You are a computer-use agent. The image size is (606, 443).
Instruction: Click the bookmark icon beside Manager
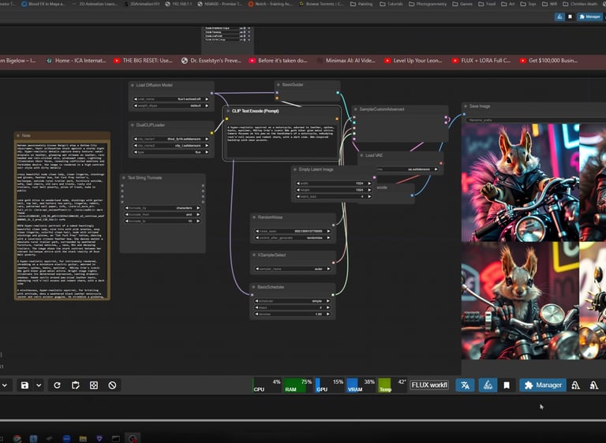[507, 385]
